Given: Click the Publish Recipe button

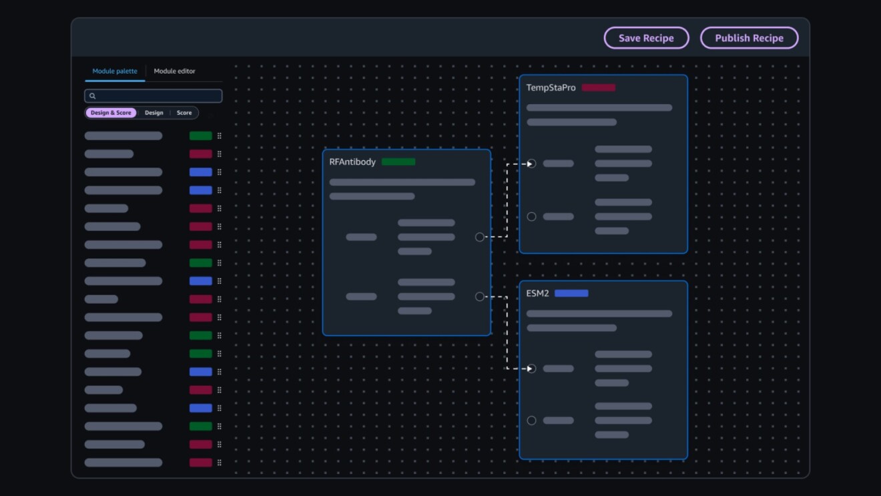Looking at the screenshot, I should point(749,38).
